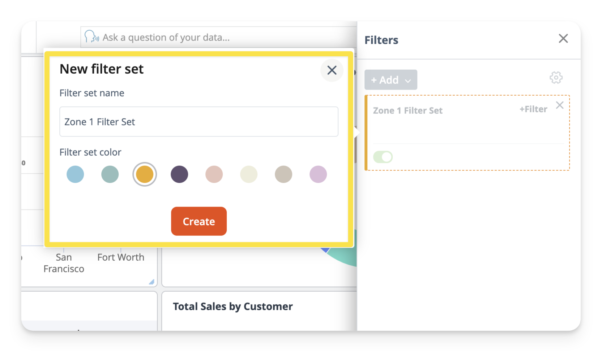Open the + Add dropdown

[x=390, y=80]
